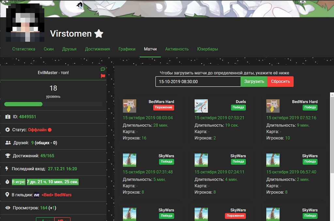Click the pixelated player avatar
This screenshot has width=334, height=221.
pyautogui.click(x=25, y=23)
